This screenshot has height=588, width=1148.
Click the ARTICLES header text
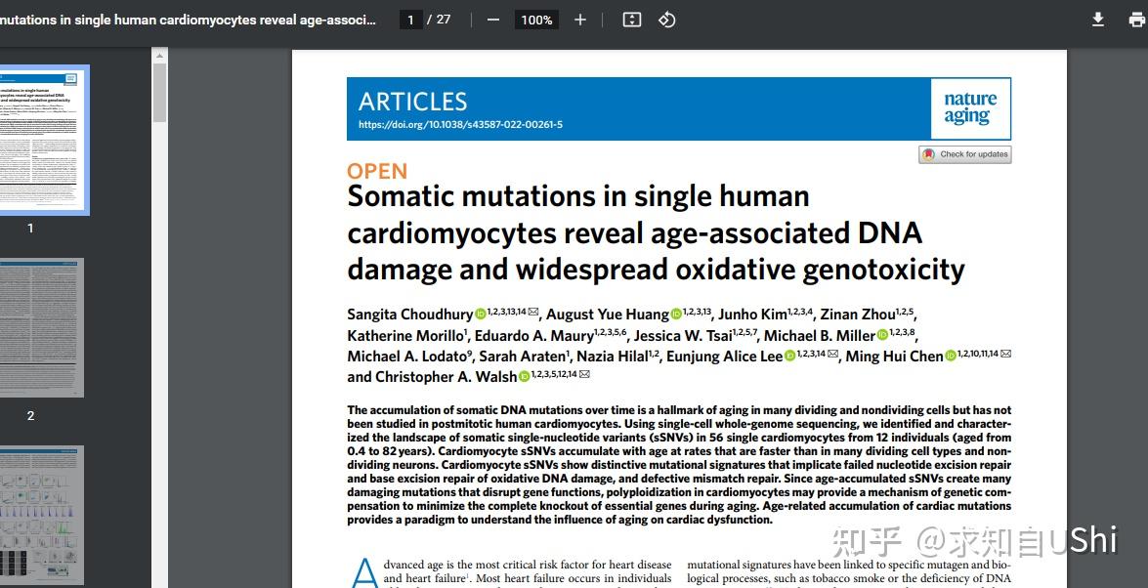(x=412, y=101)
